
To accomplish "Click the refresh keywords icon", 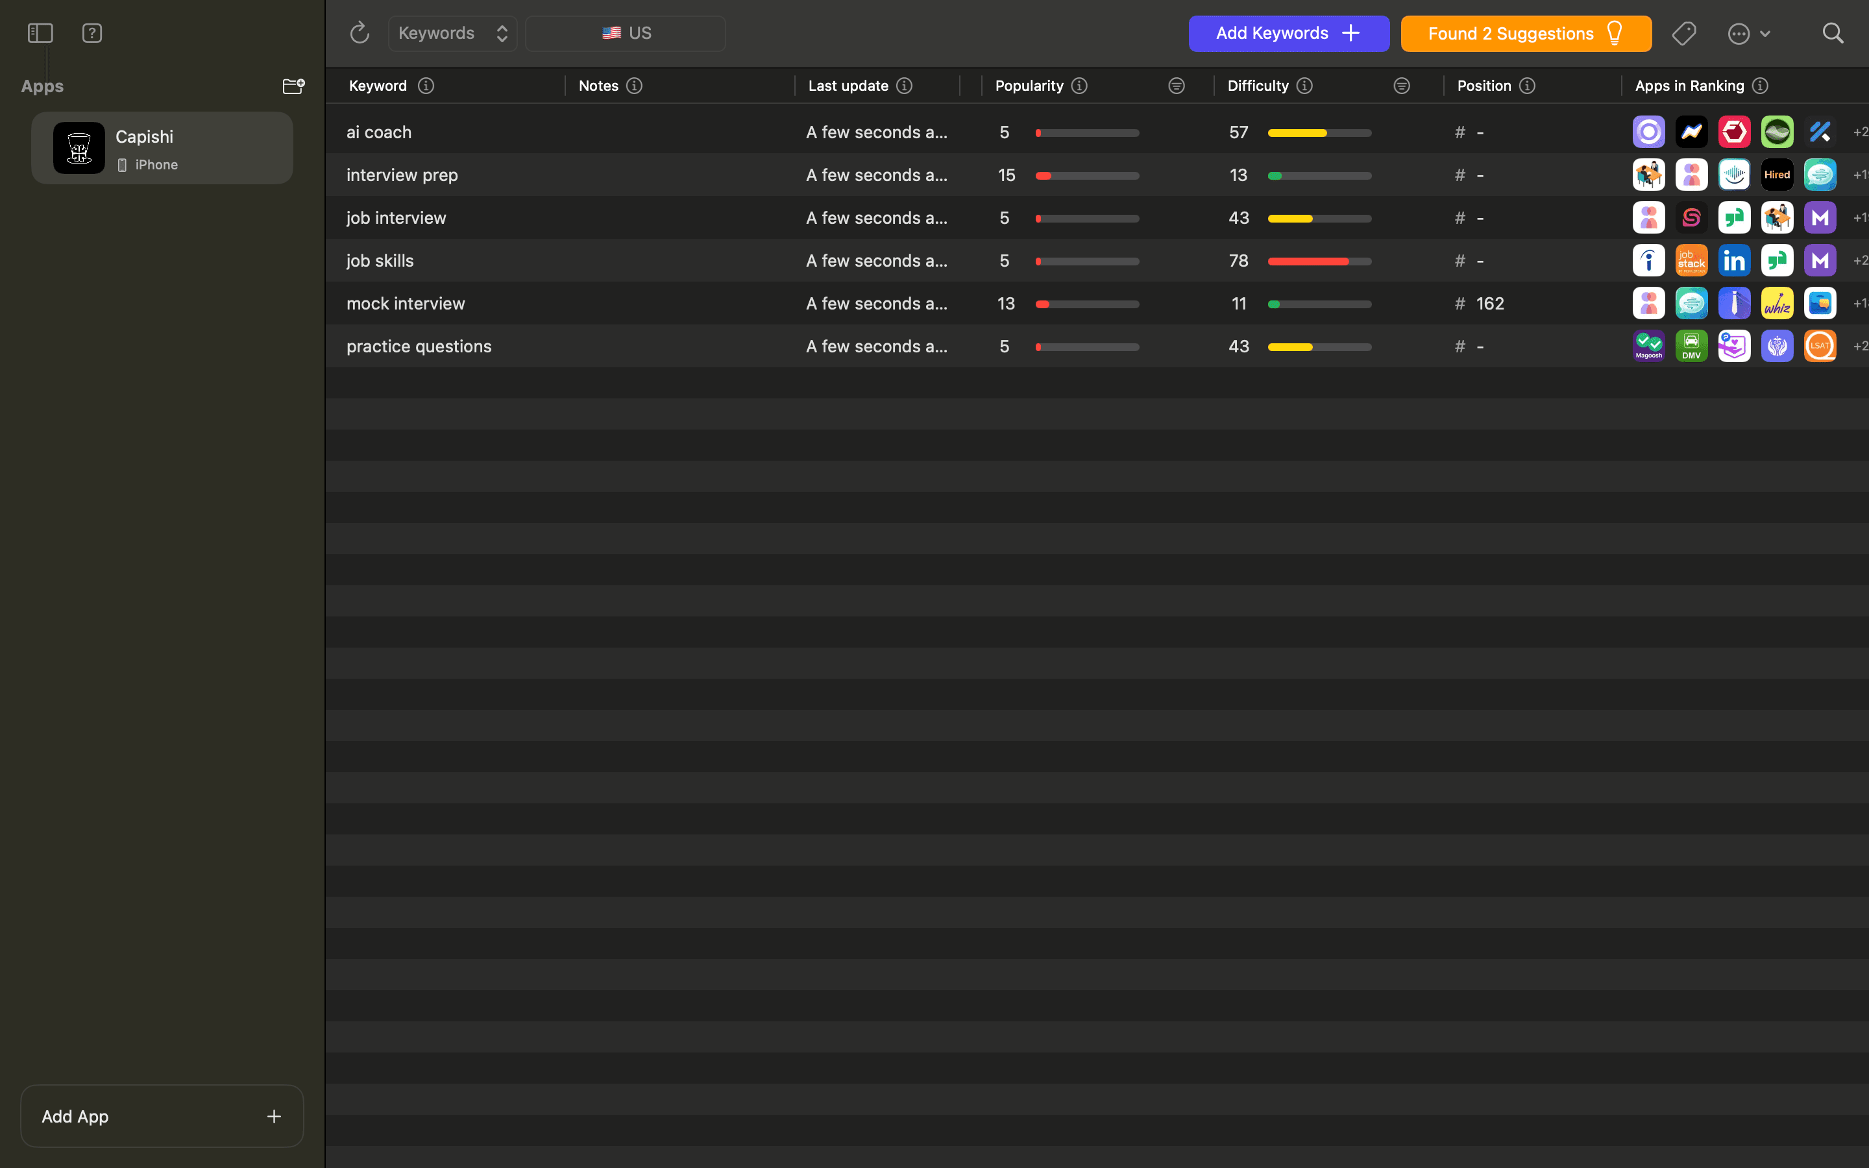I will (359, 33).
